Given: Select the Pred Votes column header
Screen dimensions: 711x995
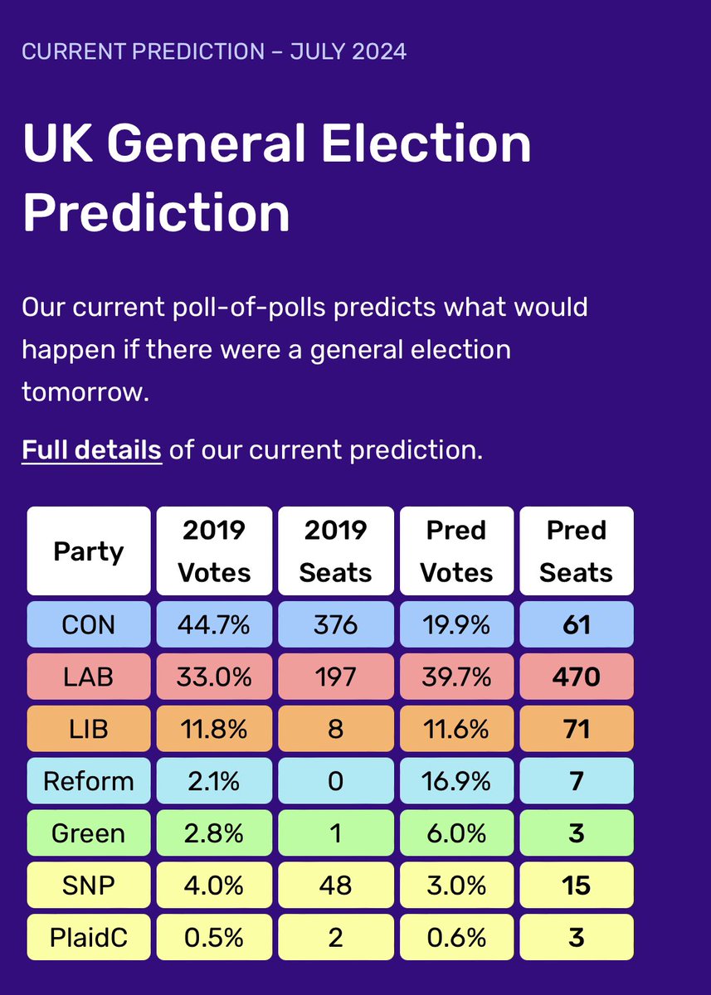Looking at the screenshot, I should [x=457, y=551].
